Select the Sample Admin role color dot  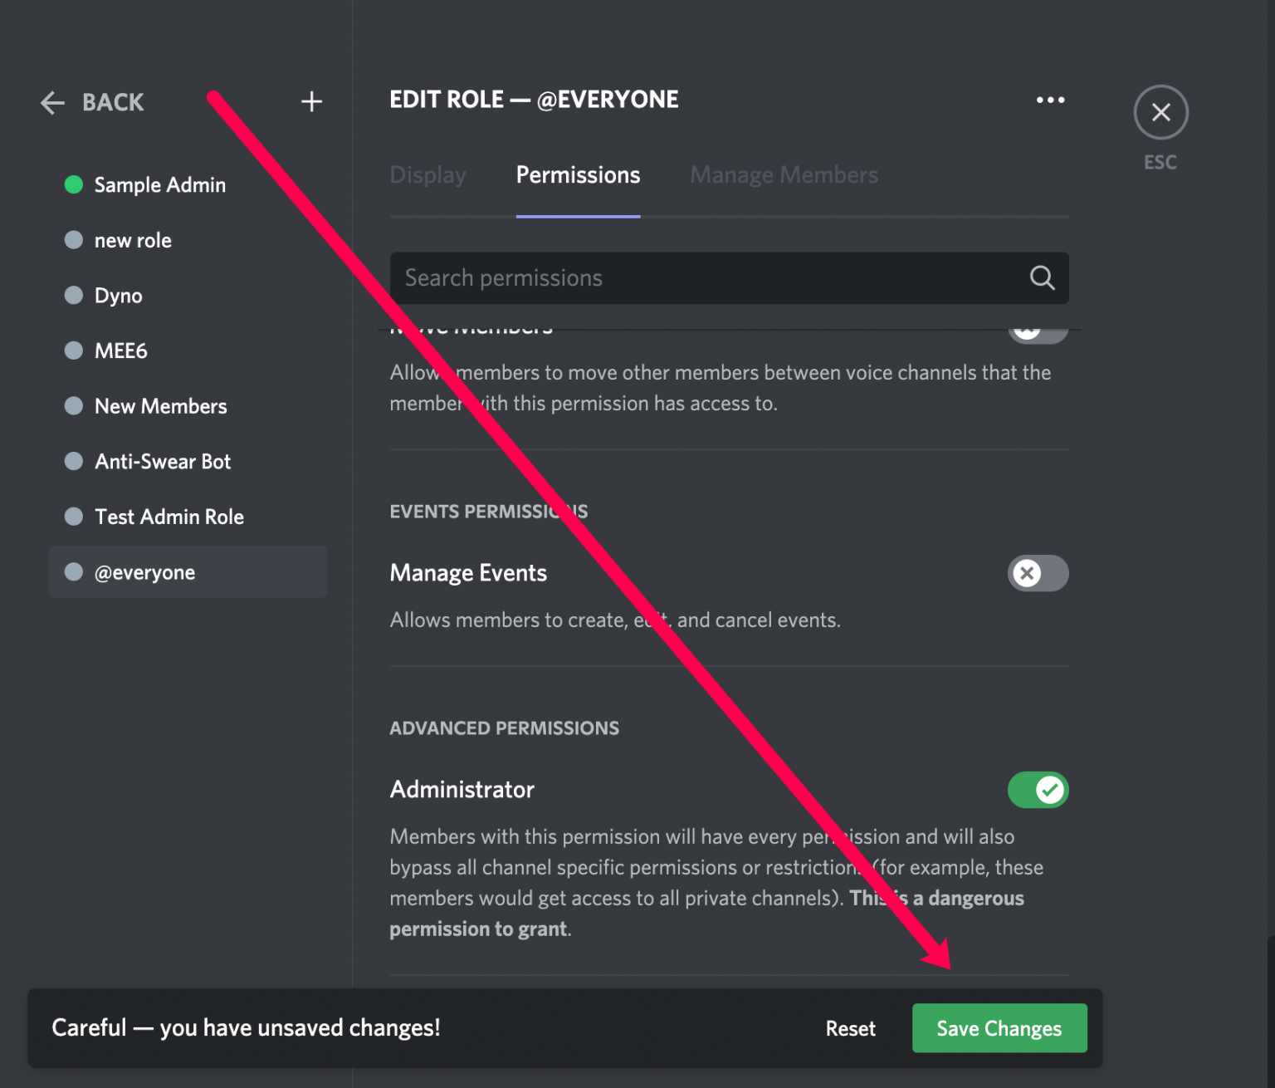[74, 184]
